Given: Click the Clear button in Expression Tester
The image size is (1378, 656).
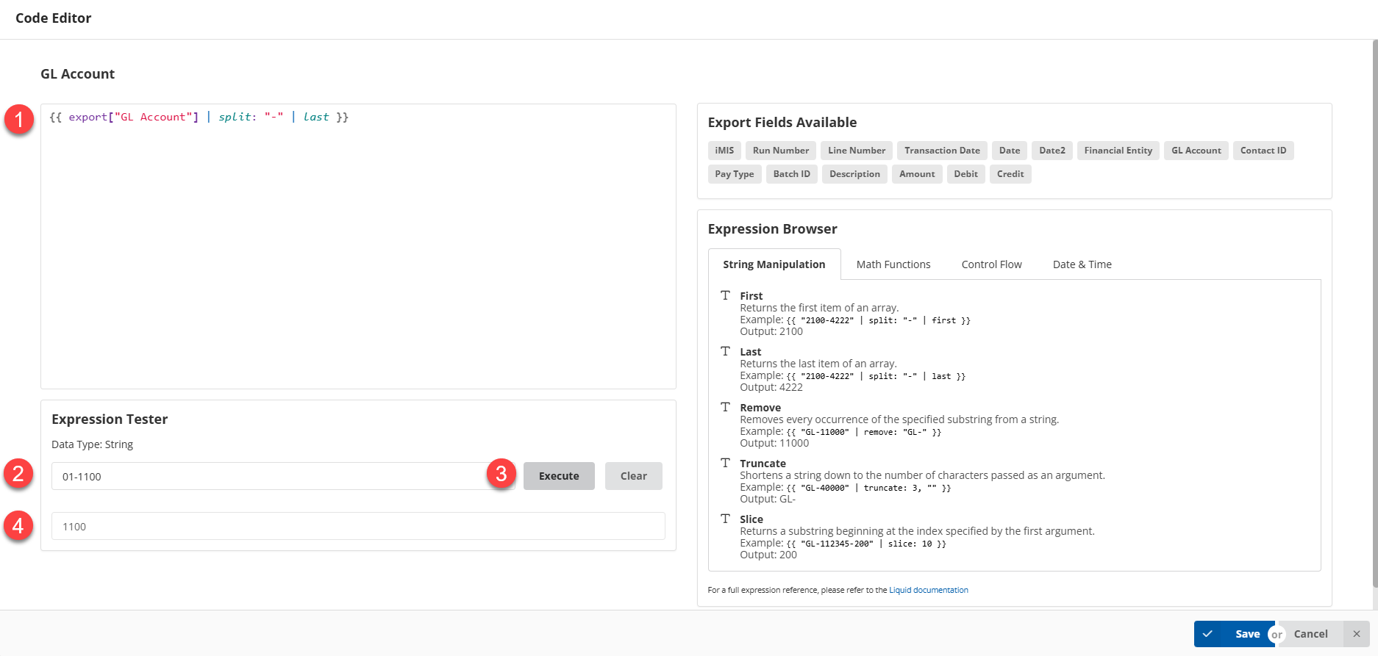Looking at the screenshot, I should pyautogui.click(x=633, y=476).
